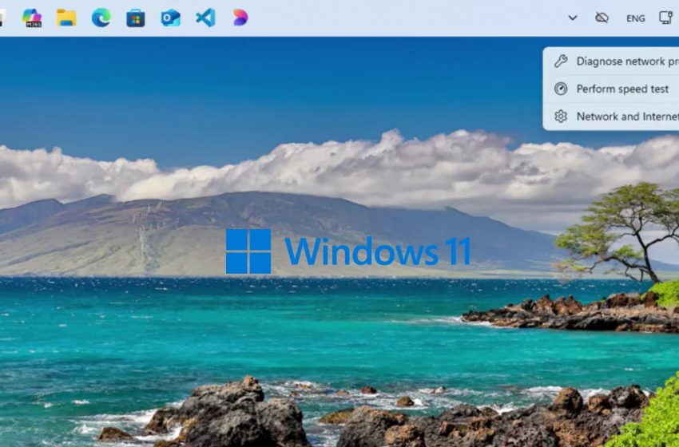Open Visual Studio Code from the taskbar
The width and height of the screenshot is (679, 447).
point(205,18)
